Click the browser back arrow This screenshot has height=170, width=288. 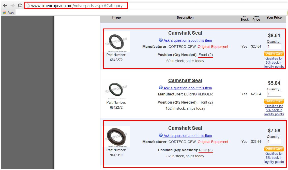tap(5, 6)
